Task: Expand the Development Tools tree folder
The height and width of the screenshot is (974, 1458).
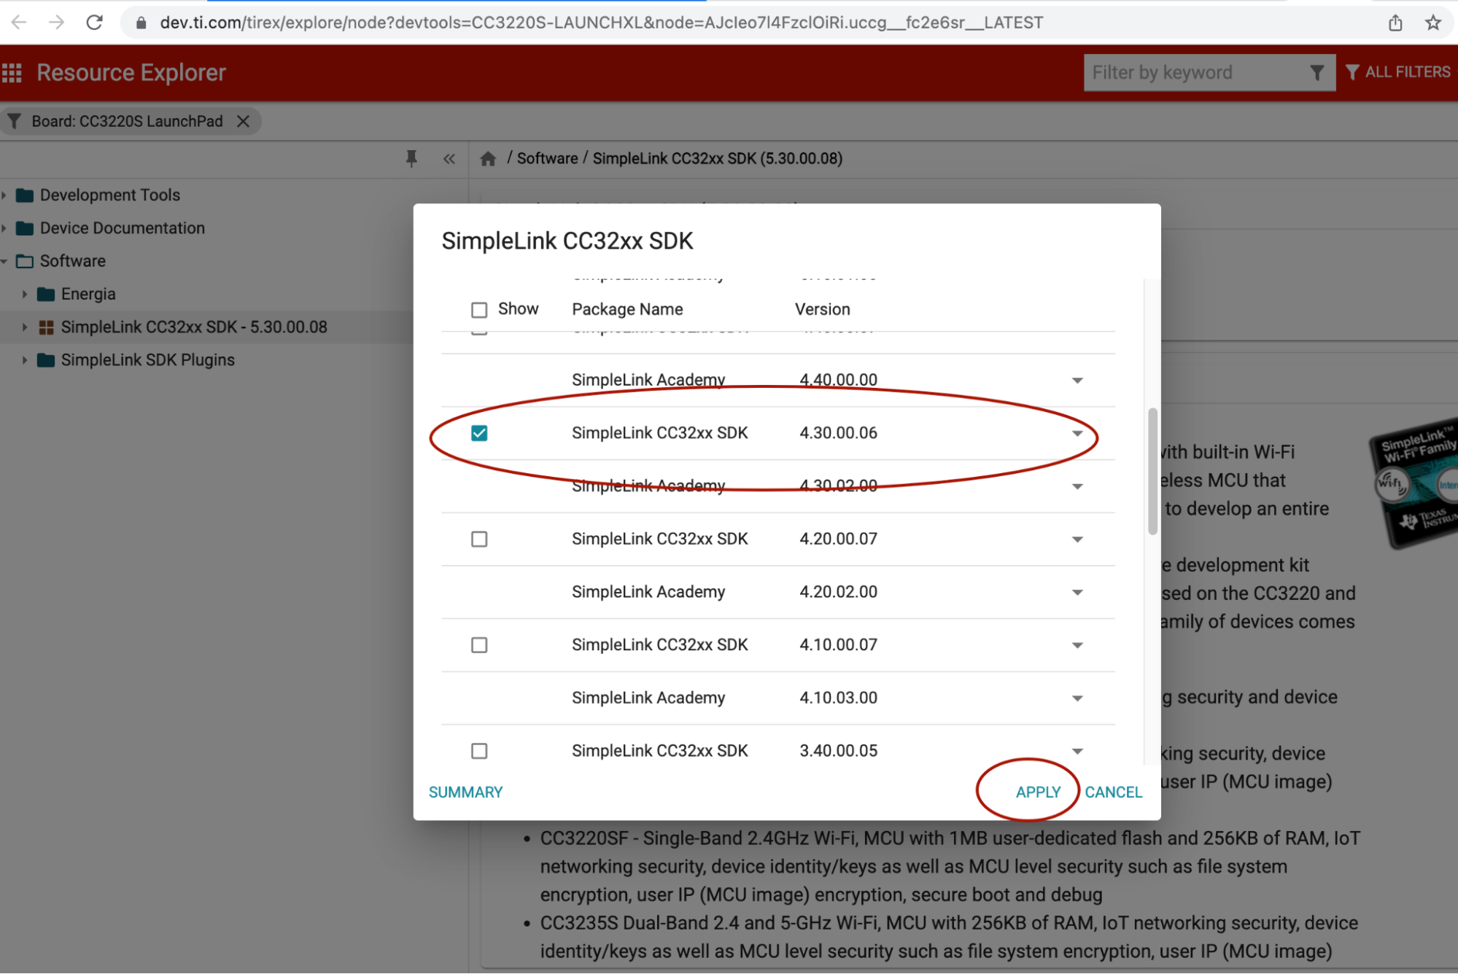Action: tap(5, 195)
